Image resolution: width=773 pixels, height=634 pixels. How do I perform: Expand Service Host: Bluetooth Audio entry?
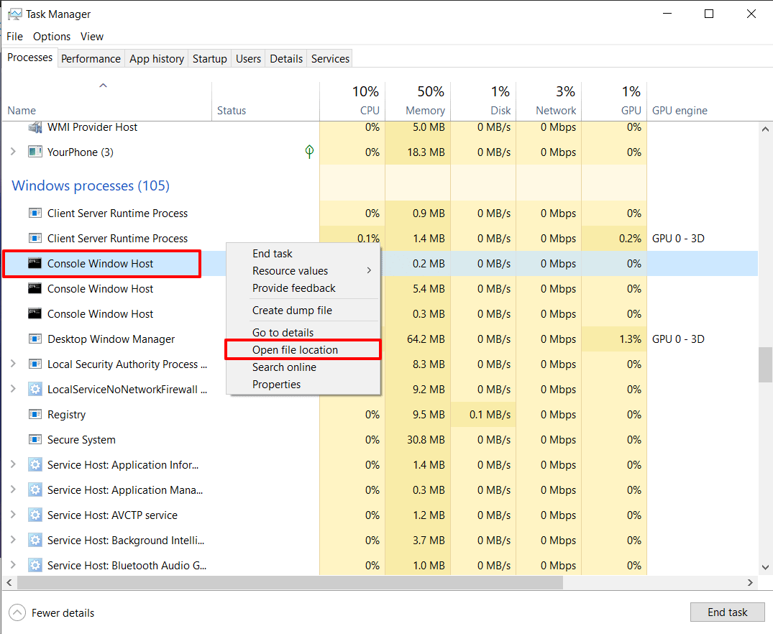[14, 565]
